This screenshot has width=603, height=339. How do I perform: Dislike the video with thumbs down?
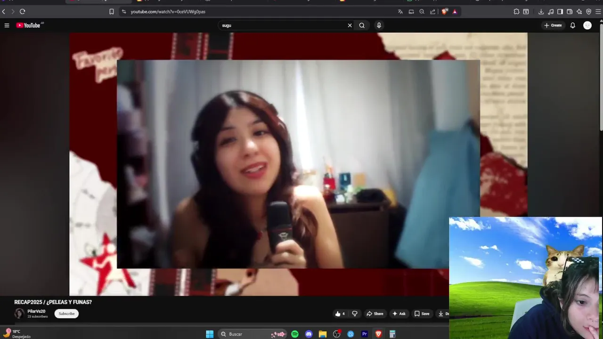tap(355, 314)
